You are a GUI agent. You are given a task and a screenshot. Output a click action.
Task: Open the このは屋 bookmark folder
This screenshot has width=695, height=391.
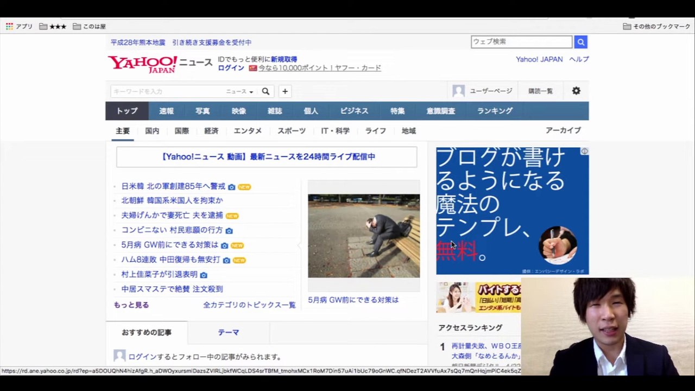[x=89, y=26]
